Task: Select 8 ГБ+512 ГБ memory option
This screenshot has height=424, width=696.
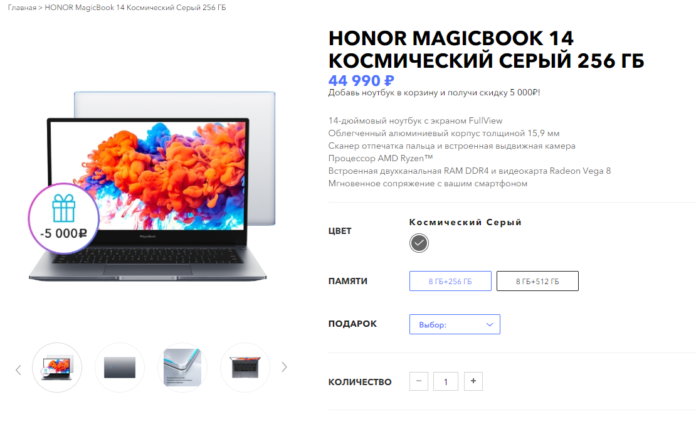Action: tap(537, 281)
